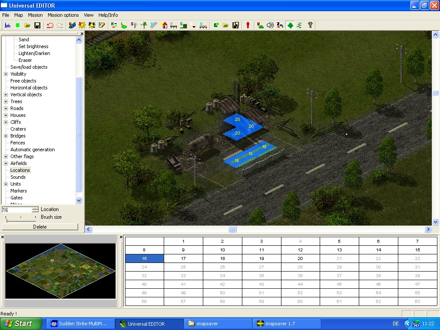Click the Windows Start button
This screenshot has width=440, height=330.
pos(21,324)
